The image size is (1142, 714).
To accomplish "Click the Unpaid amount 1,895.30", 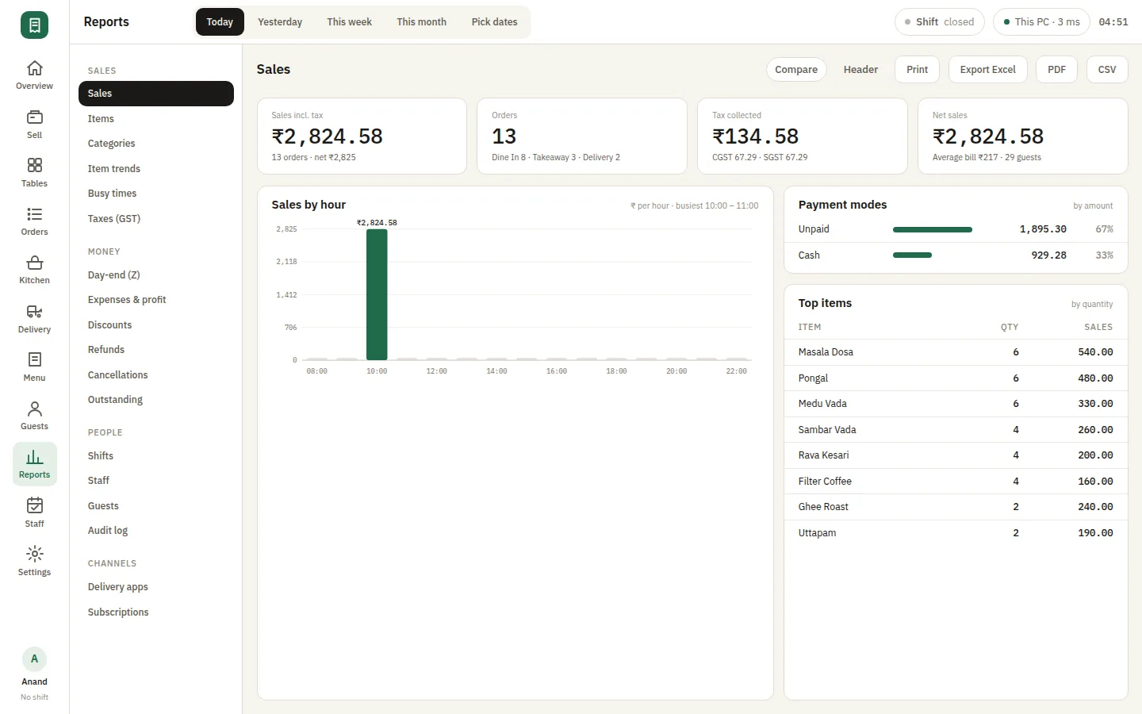I will [1043, 229].
